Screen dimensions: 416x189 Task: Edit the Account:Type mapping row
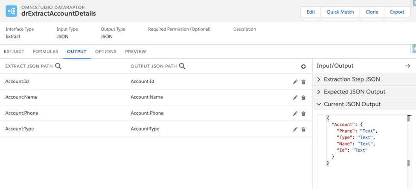tap(295, 129)
